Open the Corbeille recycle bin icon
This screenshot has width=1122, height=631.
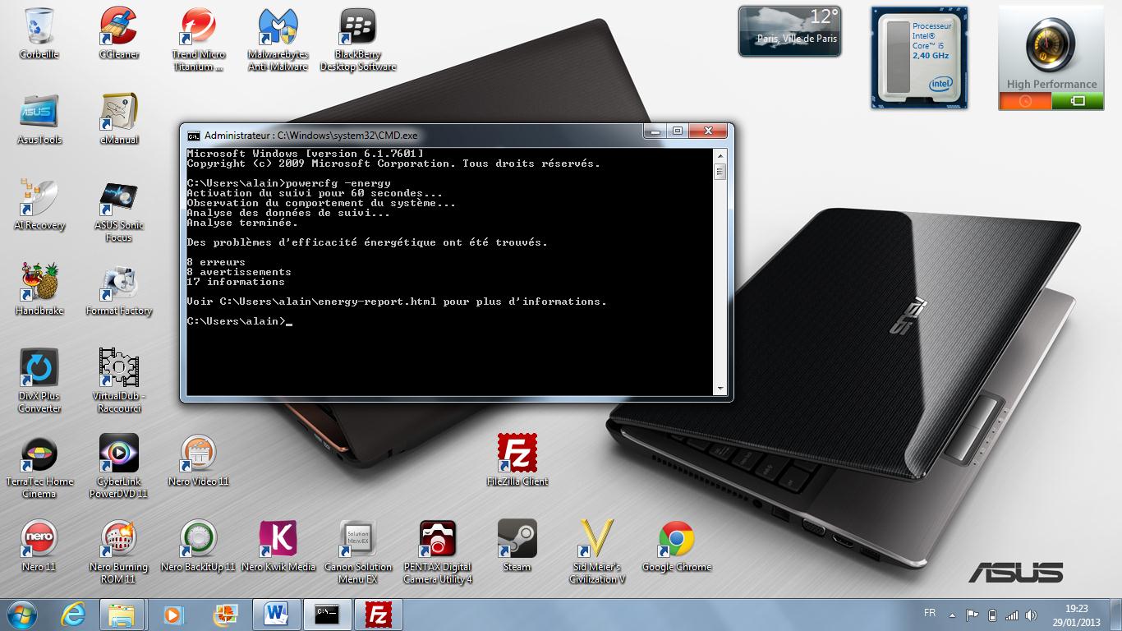click(39, 34)
